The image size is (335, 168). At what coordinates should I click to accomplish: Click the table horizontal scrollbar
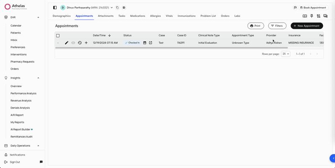172,48
